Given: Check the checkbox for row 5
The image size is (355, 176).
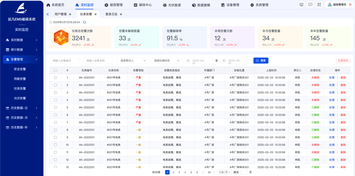Looking at the screenshot, I should [56, 108].
